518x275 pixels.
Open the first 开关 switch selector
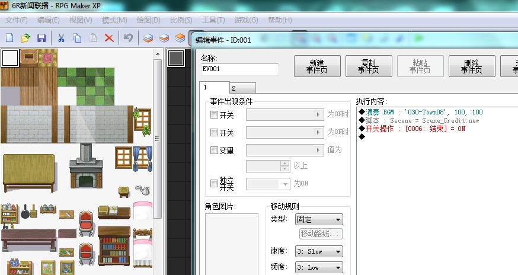pos(284,115)
